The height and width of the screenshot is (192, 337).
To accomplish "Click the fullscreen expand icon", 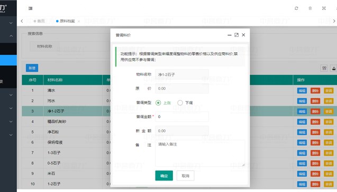I will coord(324,8).
